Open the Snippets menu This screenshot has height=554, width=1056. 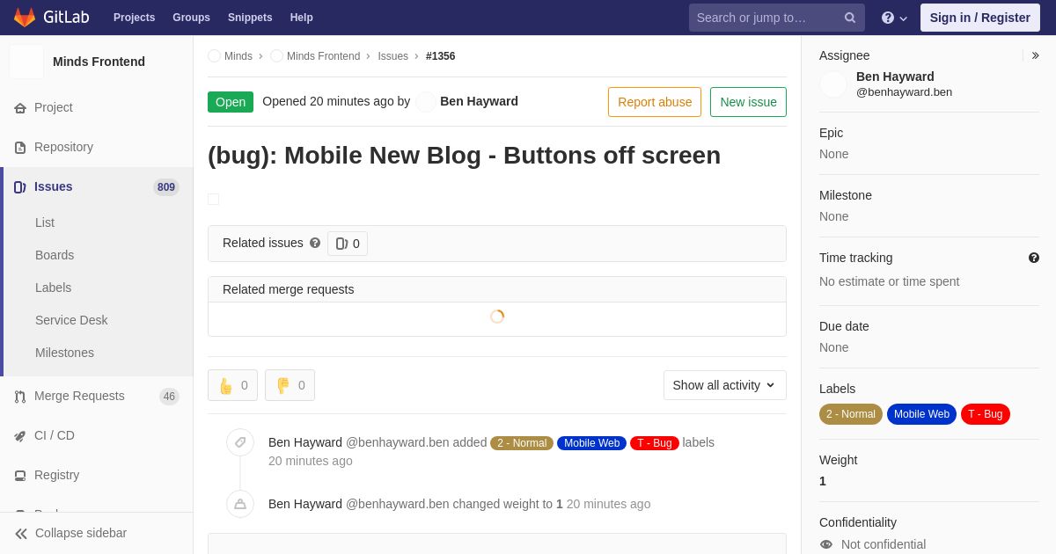point(250,18)
